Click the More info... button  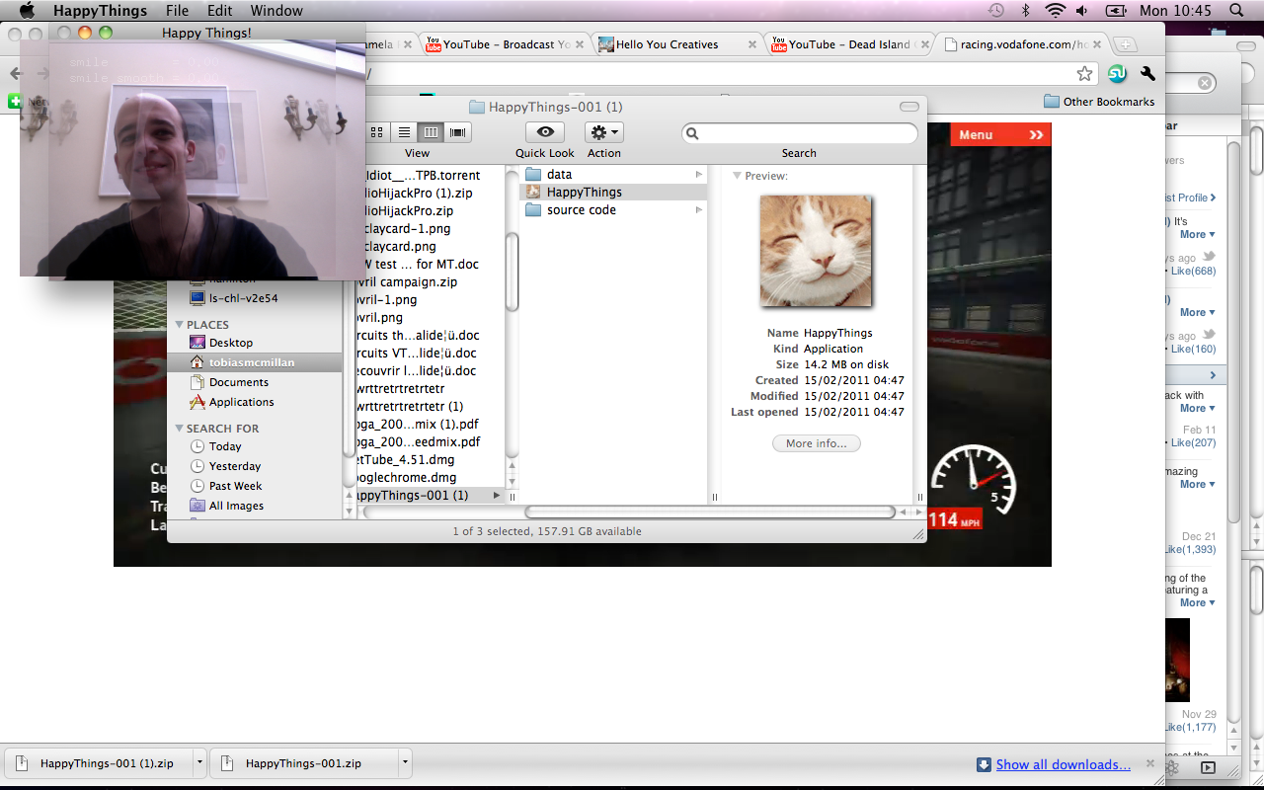click(x=816, y=444)
